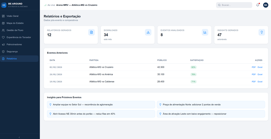
Task: Click the Abrir Acesso NE 30min insight
Action: (101, 114)
